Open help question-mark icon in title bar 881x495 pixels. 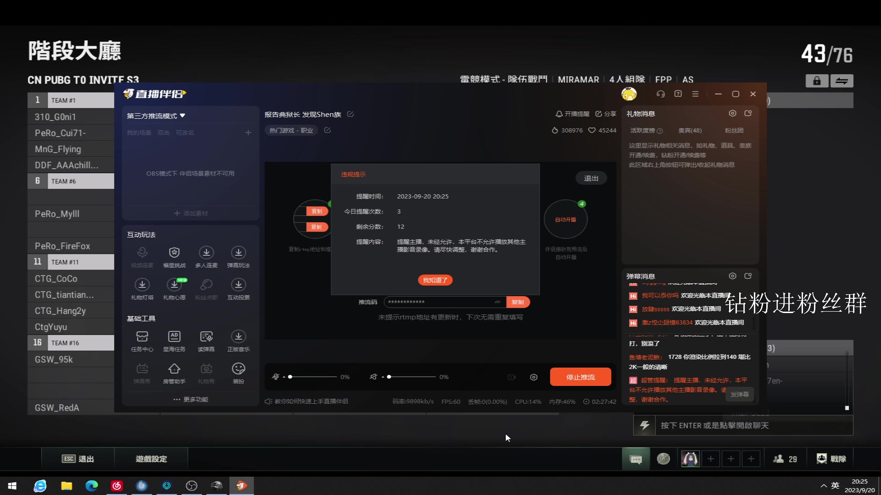click(678, 94)
